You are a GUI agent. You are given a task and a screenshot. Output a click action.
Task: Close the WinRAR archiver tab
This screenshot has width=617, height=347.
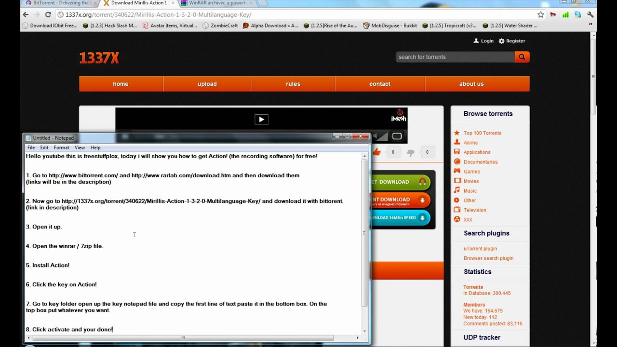tap(251, 3)
